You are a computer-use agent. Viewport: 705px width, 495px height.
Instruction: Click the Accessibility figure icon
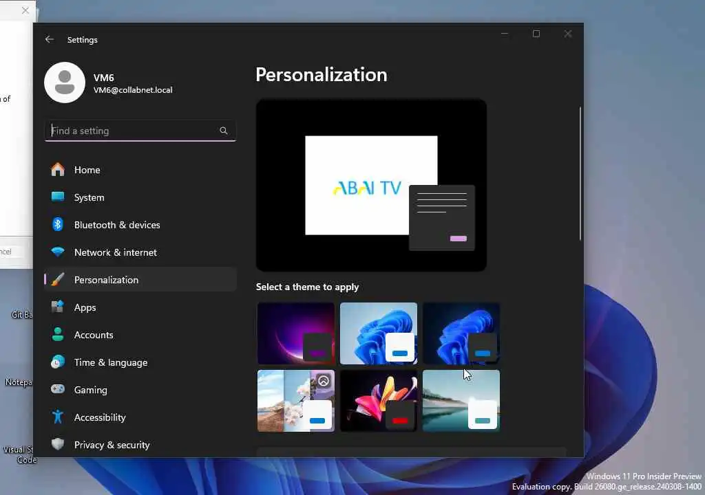tap(58, 417)
